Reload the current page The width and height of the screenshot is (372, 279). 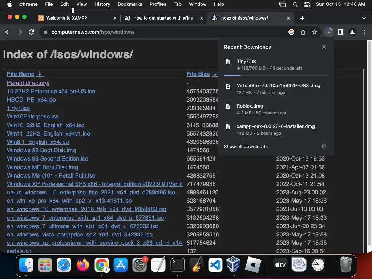click(31, 32)
